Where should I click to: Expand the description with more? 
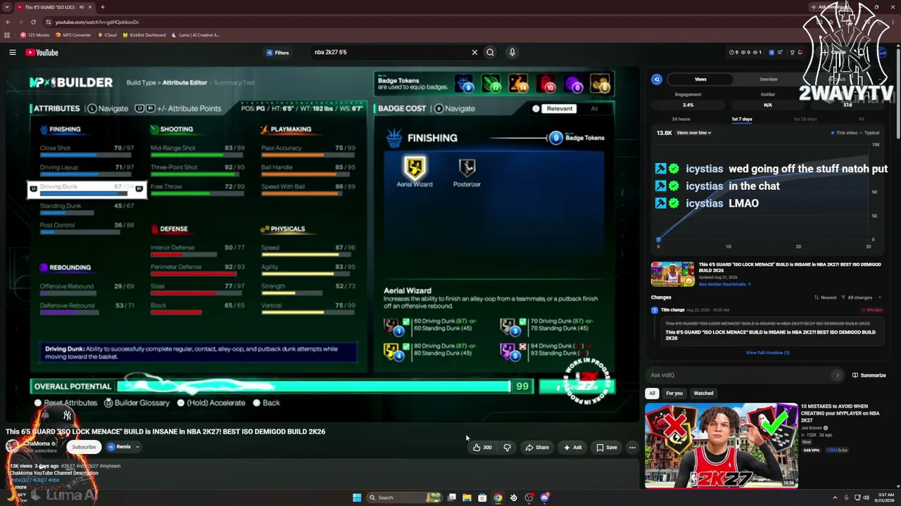pos(20,487)
